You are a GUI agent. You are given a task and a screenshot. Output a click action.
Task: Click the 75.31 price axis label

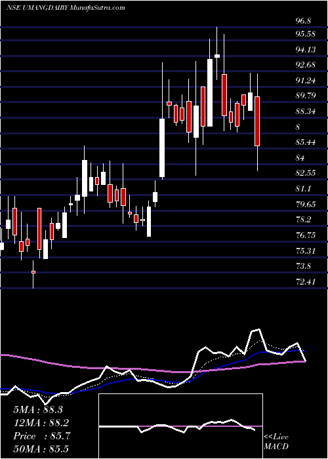[x=305, y=250]
